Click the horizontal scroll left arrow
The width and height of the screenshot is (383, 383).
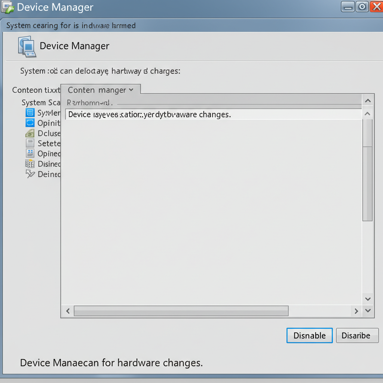(x=68, y=311)
